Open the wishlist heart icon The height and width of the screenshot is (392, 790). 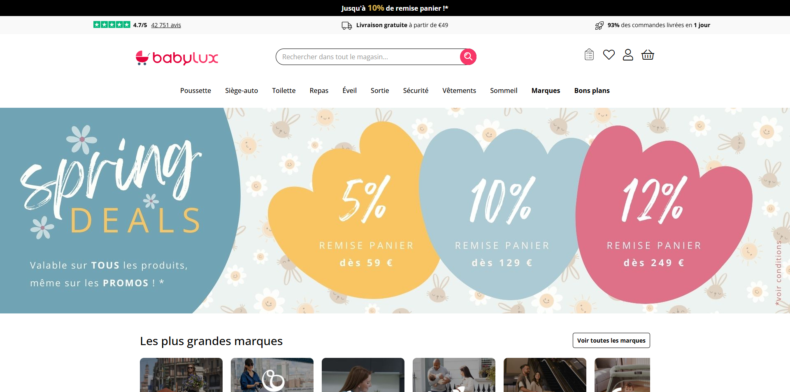pos(609,55)
